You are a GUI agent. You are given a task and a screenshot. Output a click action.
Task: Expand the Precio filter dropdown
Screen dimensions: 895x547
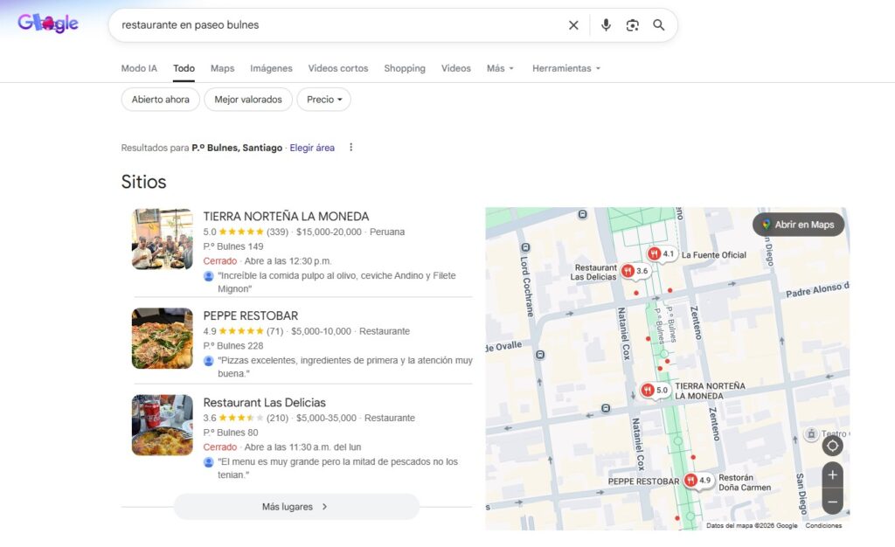[323, 100]
